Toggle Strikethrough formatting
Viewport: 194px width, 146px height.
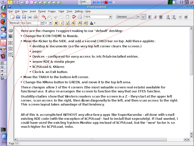[x=73, y=23]
